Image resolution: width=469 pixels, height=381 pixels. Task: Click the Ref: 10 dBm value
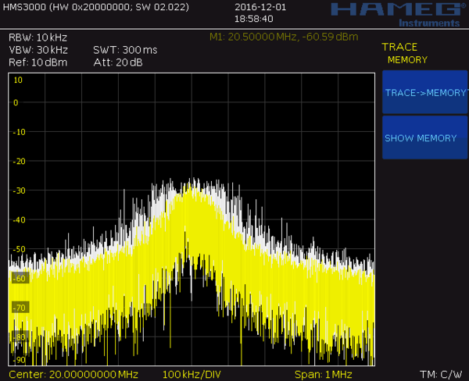[38, 62]
